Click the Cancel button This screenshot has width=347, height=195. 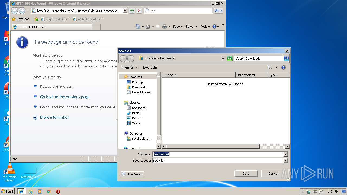(273, 174)
